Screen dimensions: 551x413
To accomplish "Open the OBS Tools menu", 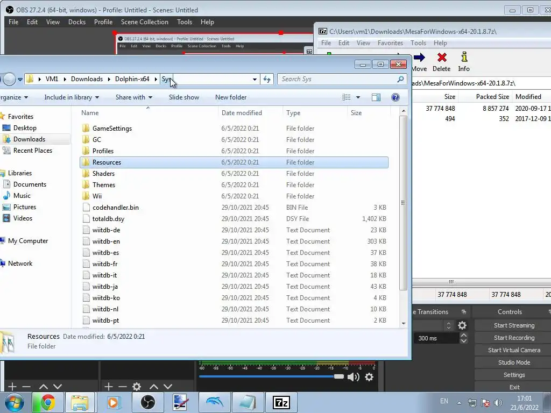I will click(185, 22).
